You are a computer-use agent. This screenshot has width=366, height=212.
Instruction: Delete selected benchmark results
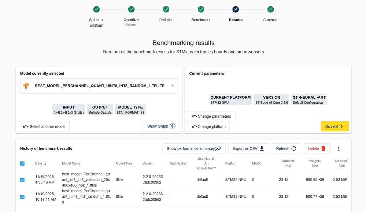pyautogui.click(x=317, y=148)
